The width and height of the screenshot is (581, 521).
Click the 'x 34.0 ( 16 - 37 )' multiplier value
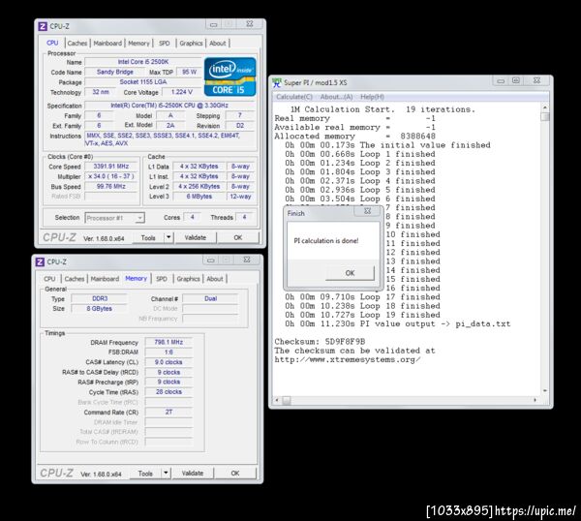coord(111,176)
